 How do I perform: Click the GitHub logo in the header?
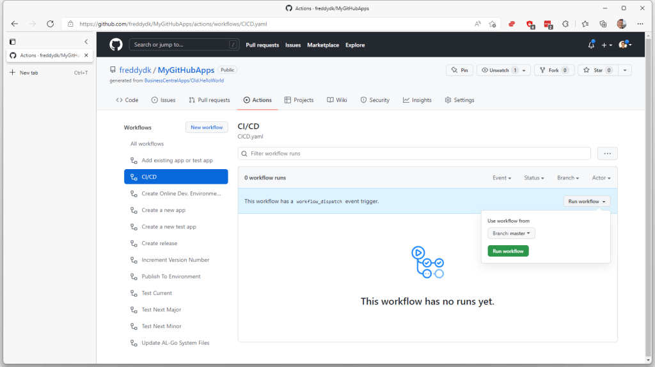[116, 45]
